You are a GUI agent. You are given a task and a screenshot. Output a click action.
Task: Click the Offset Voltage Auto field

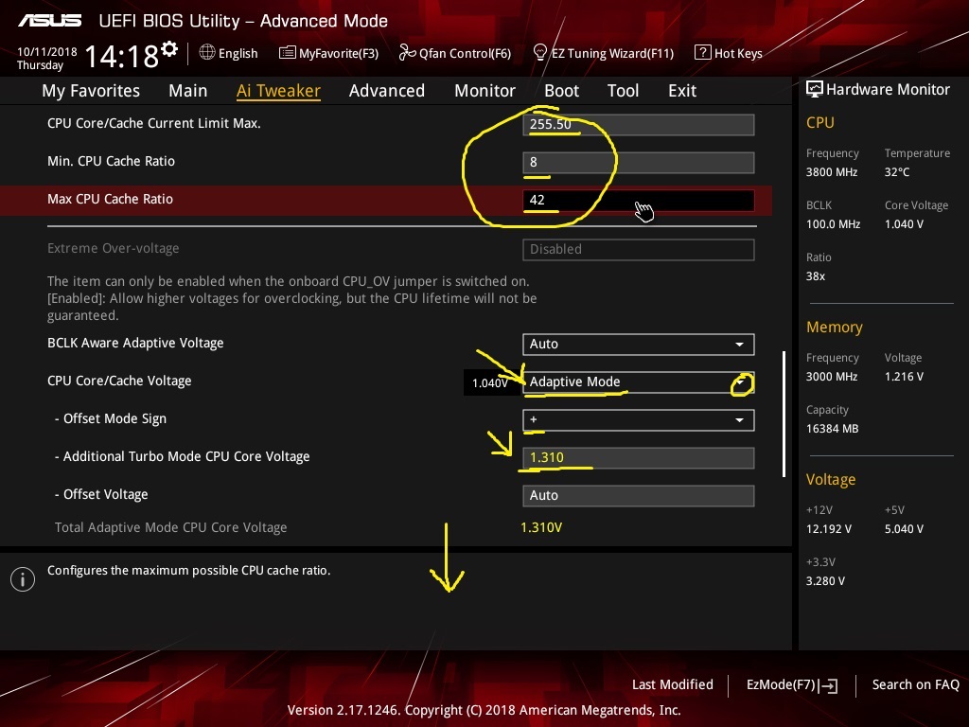point(639,495)
